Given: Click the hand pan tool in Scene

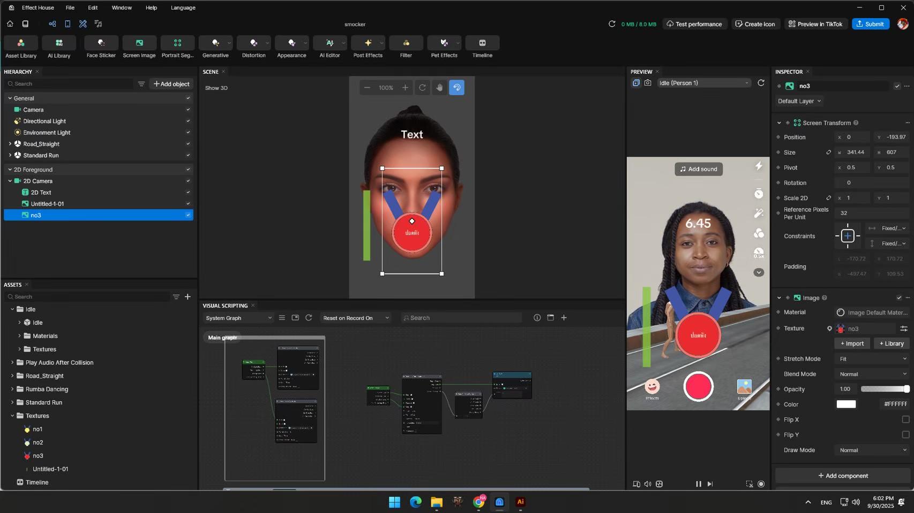Looking at the screenshot, I should pos(439,88).
